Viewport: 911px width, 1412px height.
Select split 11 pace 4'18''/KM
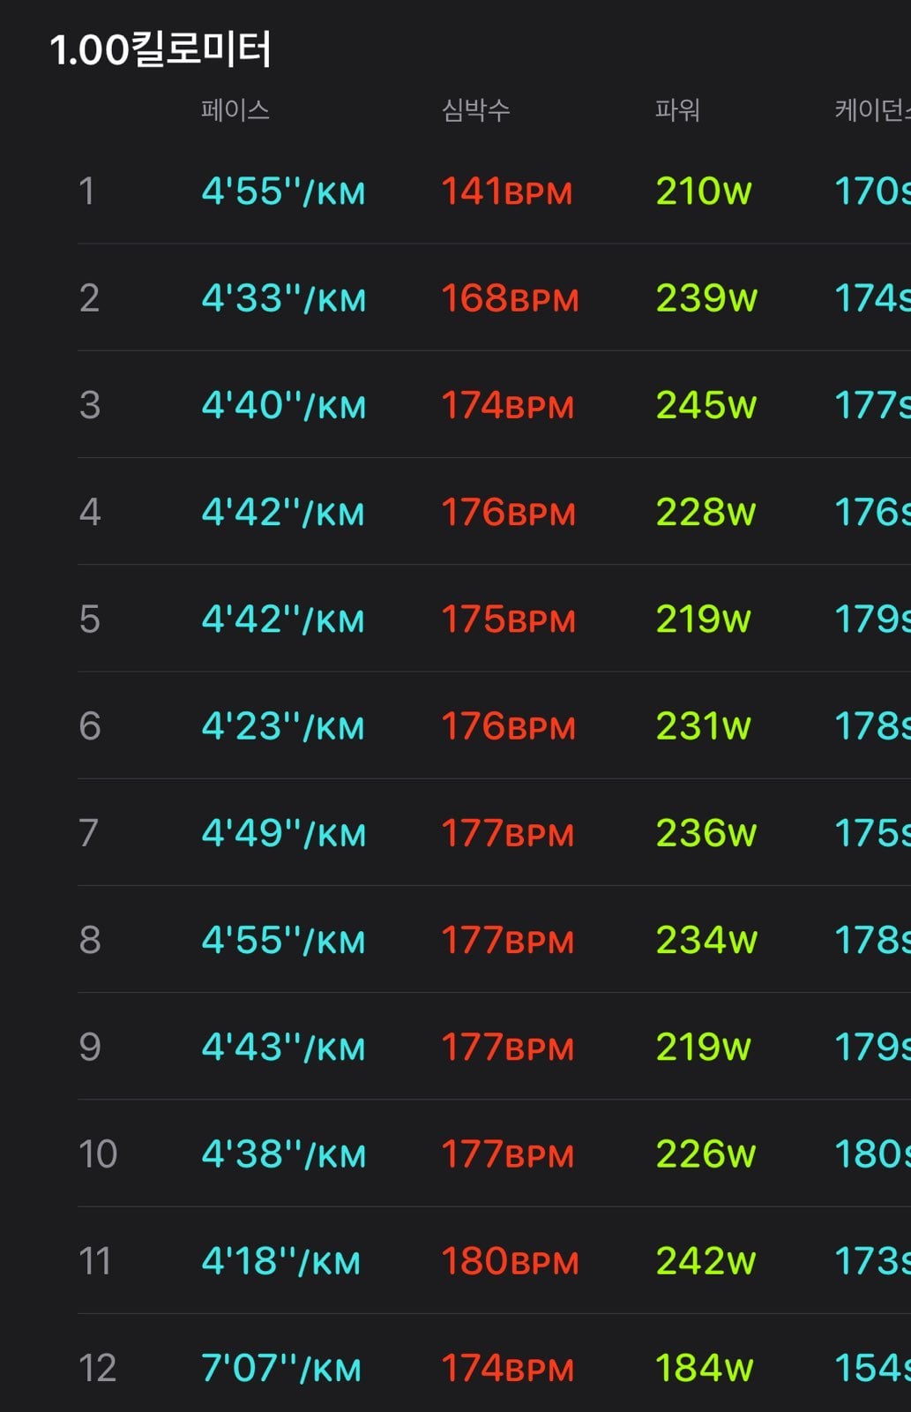(x=281, y=1261)
